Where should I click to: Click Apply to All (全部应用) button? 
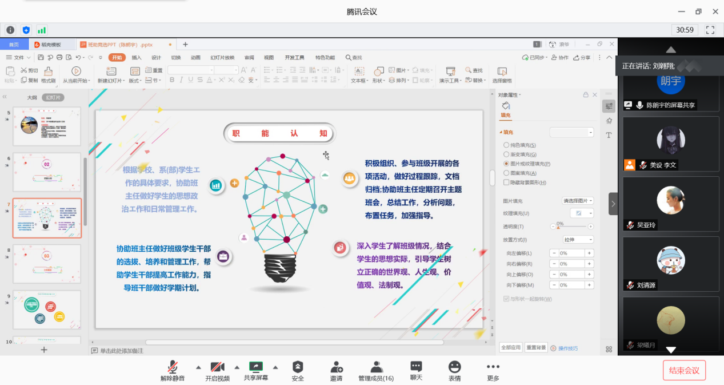(x=511, y=348)
